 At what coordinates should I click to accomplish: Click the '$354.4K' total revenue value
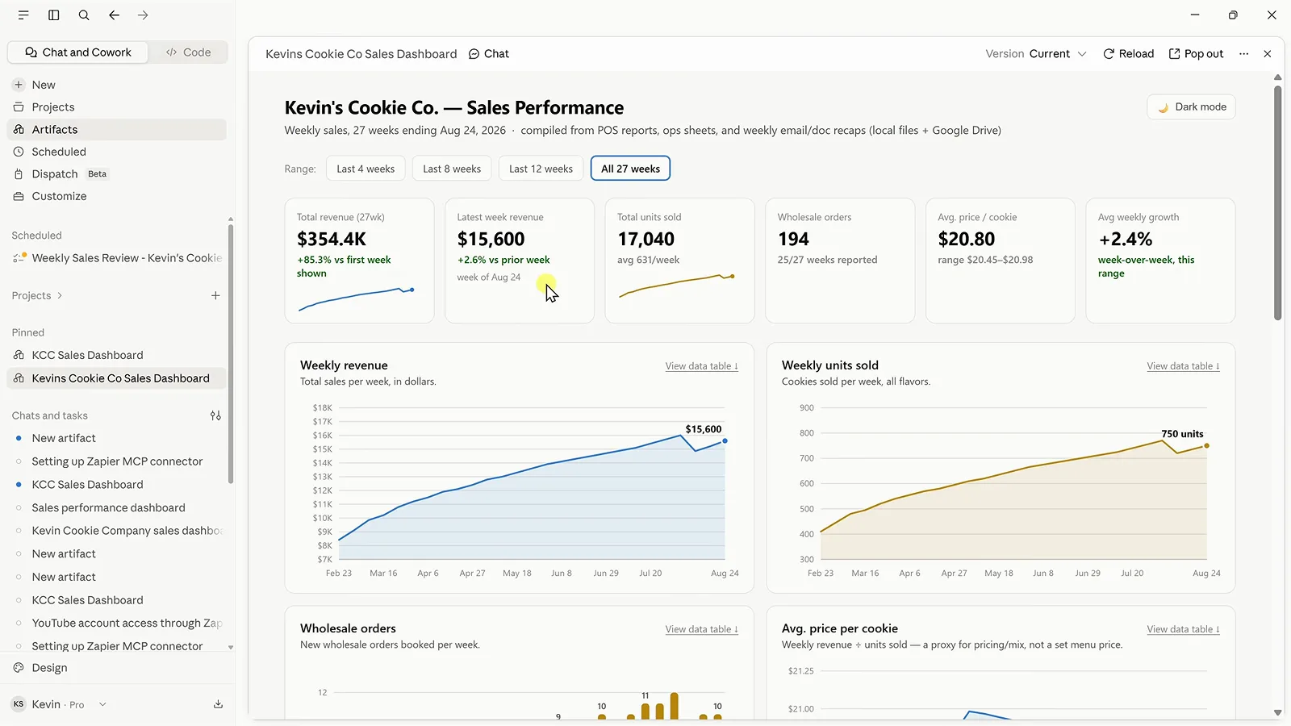click(x=332, y=239)
